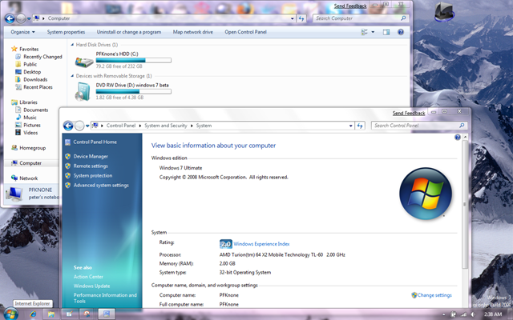Open the Organize dropdown menu
This screenshot has width=513, height=320.
pyautogui.click(x=22, y=32)
